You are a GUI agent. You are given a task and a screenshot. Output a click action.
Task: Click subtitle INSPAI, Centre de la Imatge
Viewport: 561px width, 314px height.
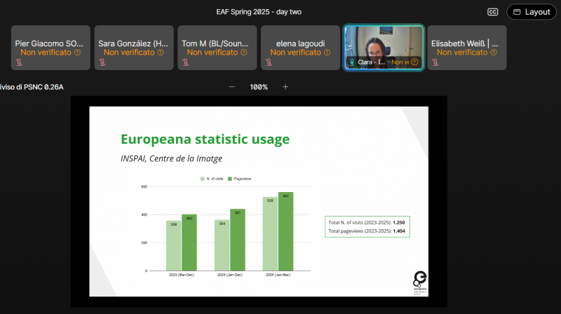pyautogui.click(x=171, y=158)
